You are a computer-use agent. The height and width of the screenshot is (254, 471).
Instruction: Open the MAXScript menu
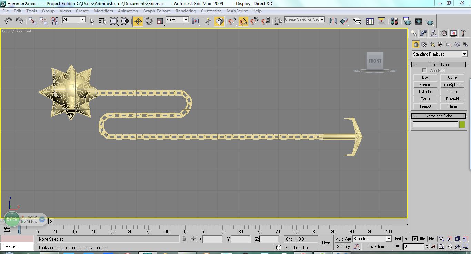237,11
